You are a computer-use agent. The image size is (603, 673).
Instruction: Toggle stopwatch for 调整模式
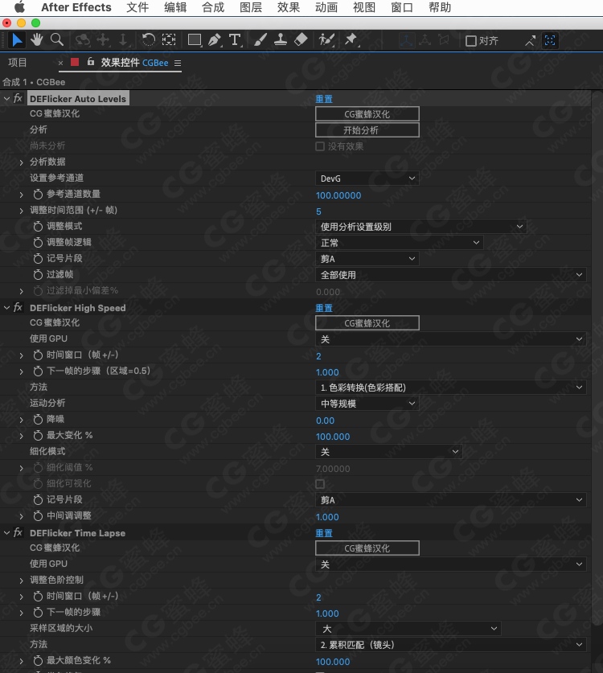[38, 227]
